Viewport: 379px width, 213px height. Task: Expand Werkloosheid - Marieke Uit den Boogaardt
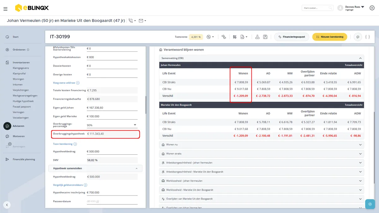click(262, 190)
